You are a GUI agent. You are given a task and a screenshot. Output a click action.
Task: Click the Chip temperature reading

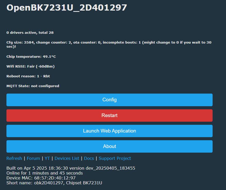click(x=31, y=56)
